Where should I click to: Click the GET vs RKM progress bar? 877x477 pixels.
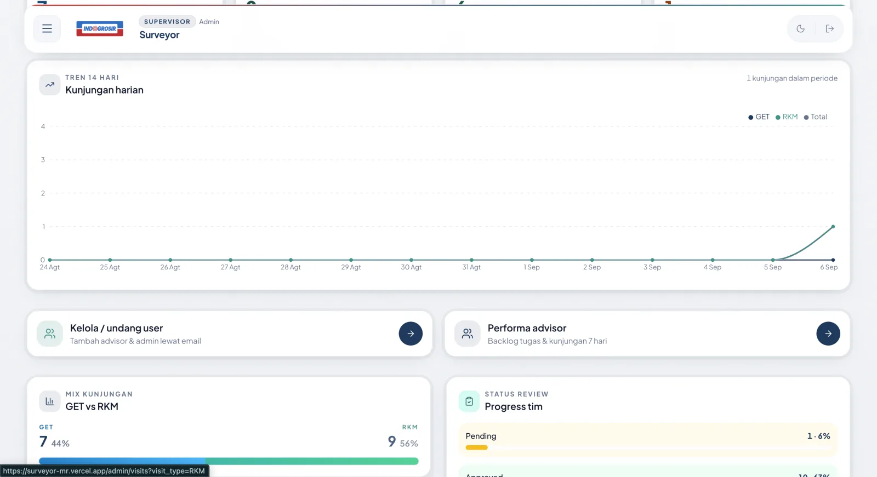point(229,461)
